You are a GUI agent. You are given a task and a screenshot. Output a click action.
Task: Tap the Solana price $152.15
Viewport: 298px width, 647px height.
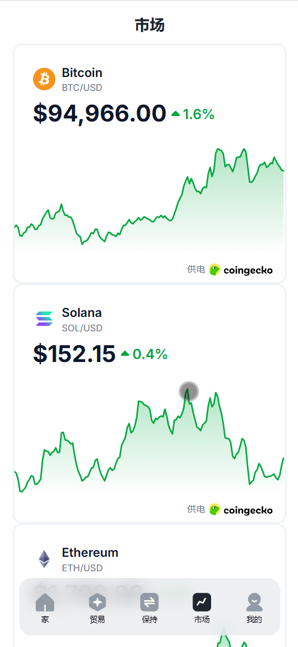click(74, 354)
